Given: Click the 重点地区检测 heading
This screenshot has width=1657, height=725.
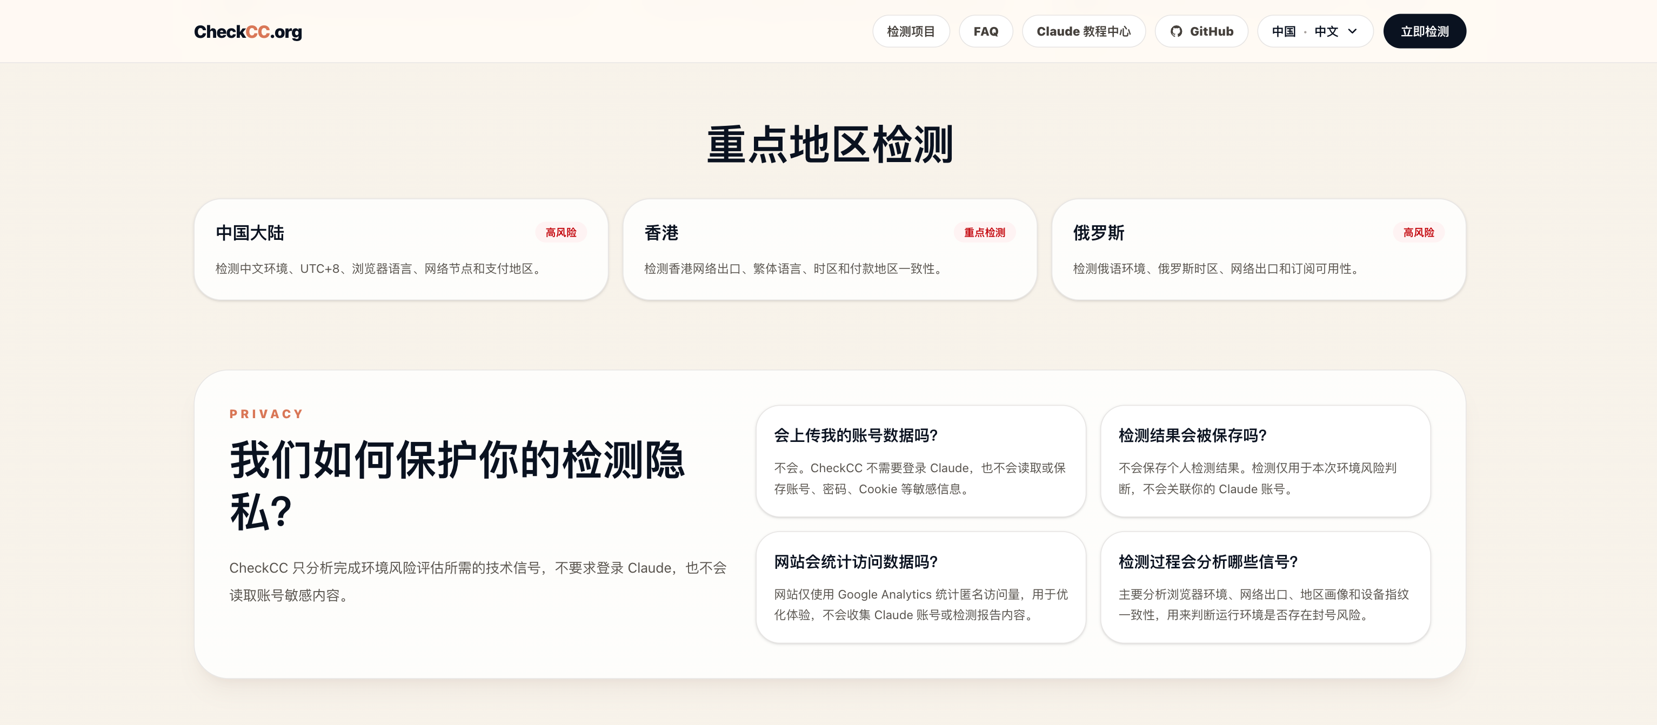Looking at the screenshot, I should pos(830,145).
